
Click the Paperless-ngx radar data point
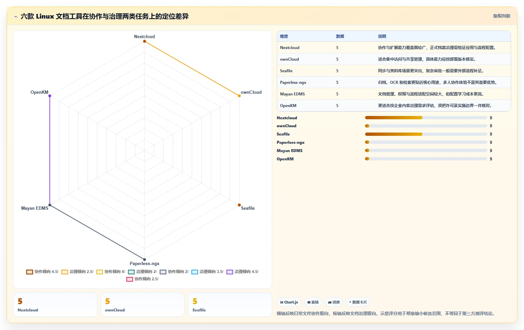[144, 259]
